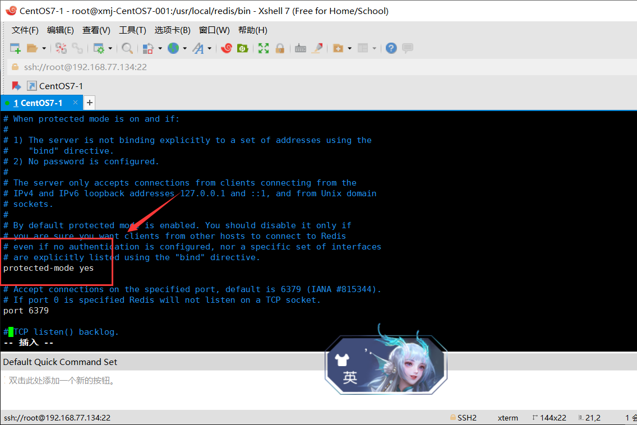
Task: Open the 编辑(E) menu
Action: tap(61, 30)
